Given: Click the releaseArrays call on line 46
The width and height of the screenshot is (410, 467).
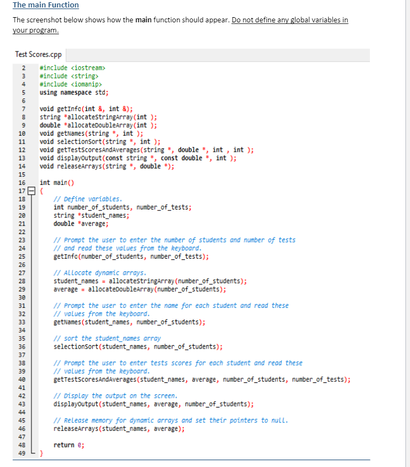Looking at the screenshot, I should point(119,429).
